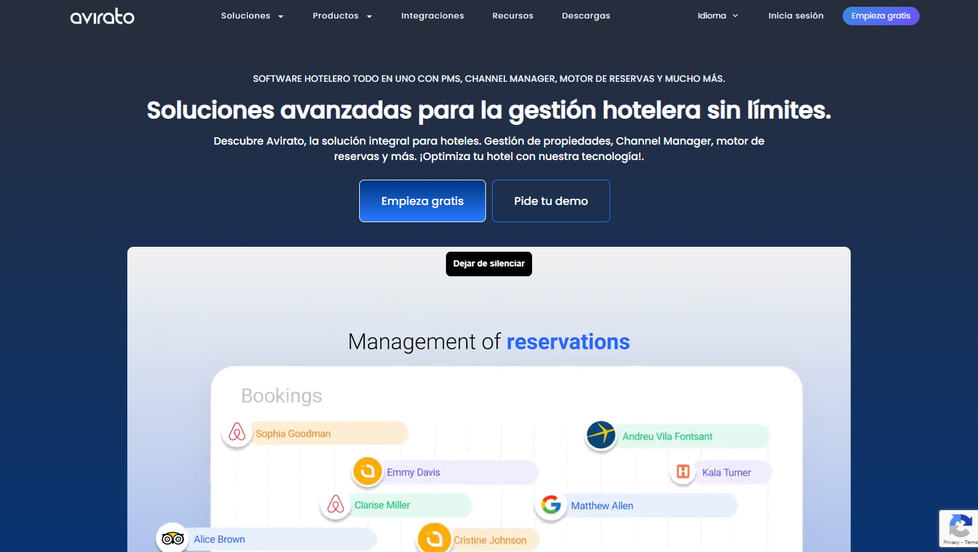Click the Tripadvisor owl icon by Alice Brown

(172, 538)
